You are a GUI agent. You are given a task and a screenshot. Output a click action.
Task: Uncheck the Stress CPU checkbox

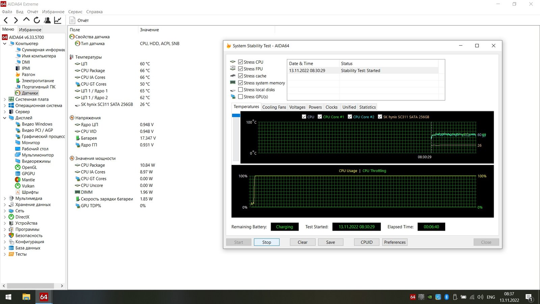[240, 62]
